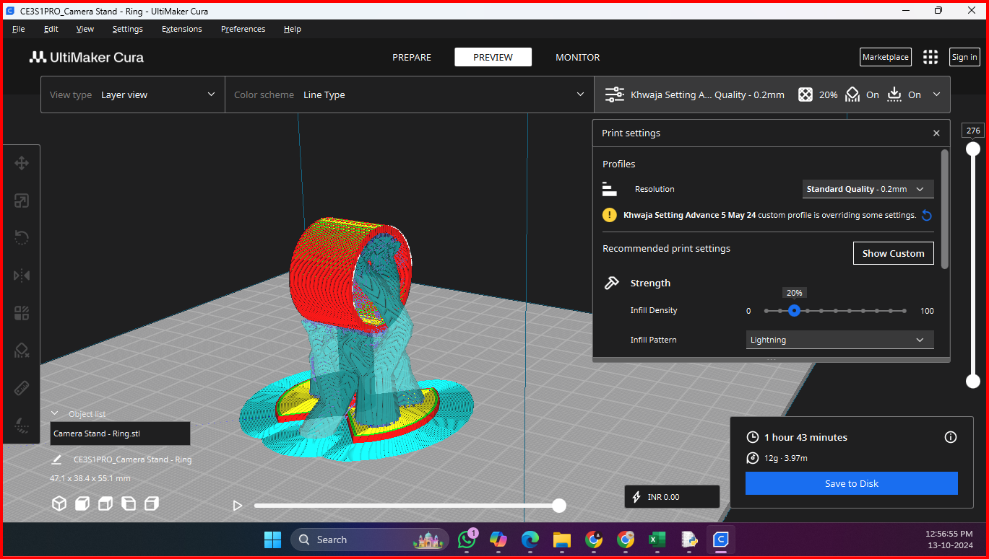The height and width of the screenshot is (559, 989).
Task: Show print time info details icon
Action: click(x=951, y=437)
